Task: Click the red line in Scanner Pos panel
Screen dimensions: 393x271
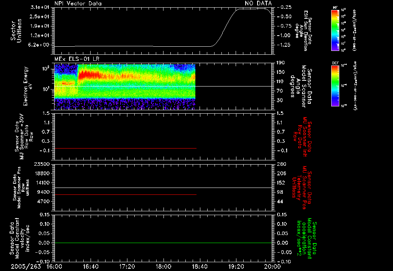Action: pos(125,194)
